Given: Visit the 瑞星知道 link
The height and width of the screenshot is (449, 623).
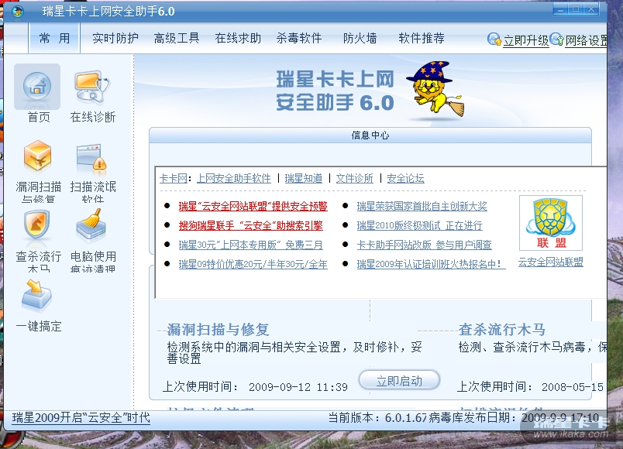Looking at the screenshot, I should [x=304, y=178].
